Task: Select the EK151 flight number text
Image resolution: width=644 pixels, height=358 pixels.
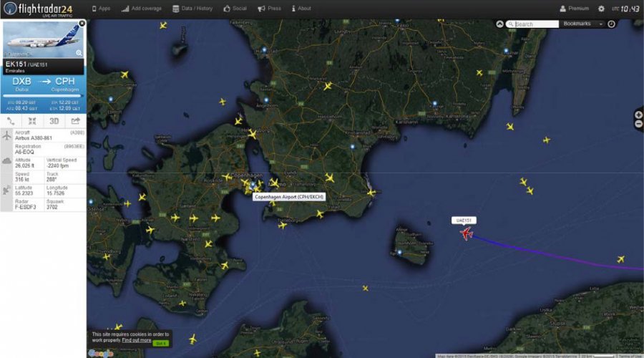Action: [x=16, y=64]
